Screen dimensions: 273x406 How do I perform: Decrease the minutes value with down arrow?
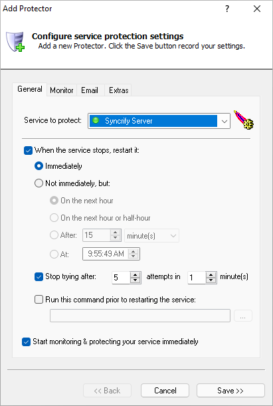pyautogui.click(x=211, y=280)
